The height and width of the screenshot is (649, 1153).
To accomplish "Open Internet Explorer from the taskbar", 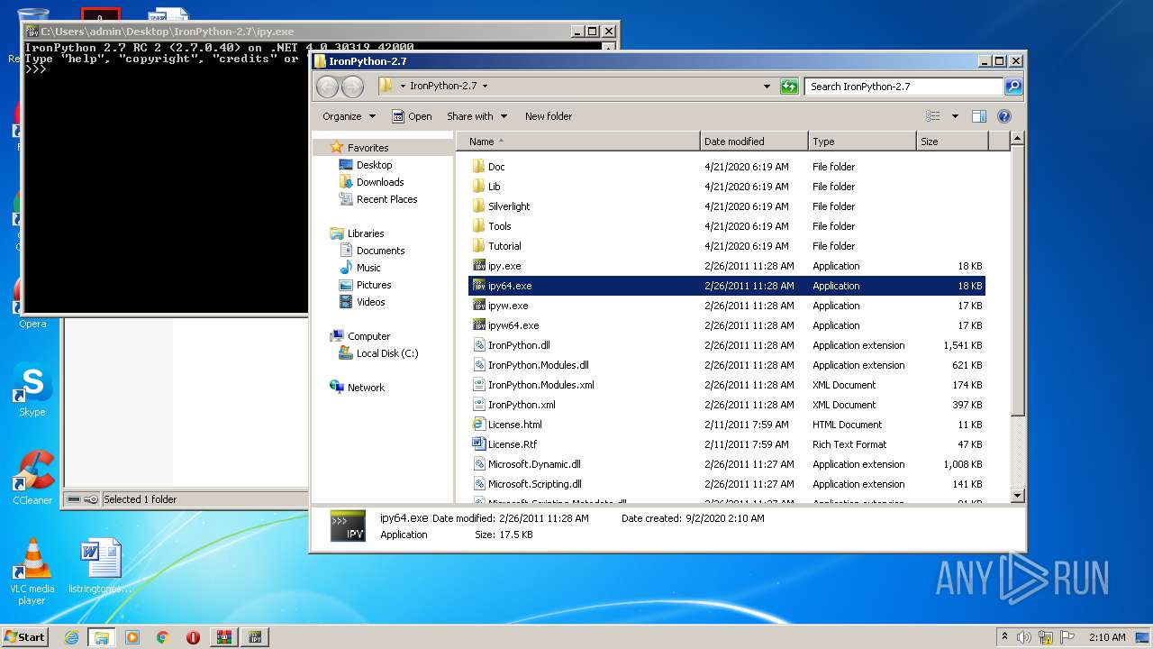I will point(71,637).
